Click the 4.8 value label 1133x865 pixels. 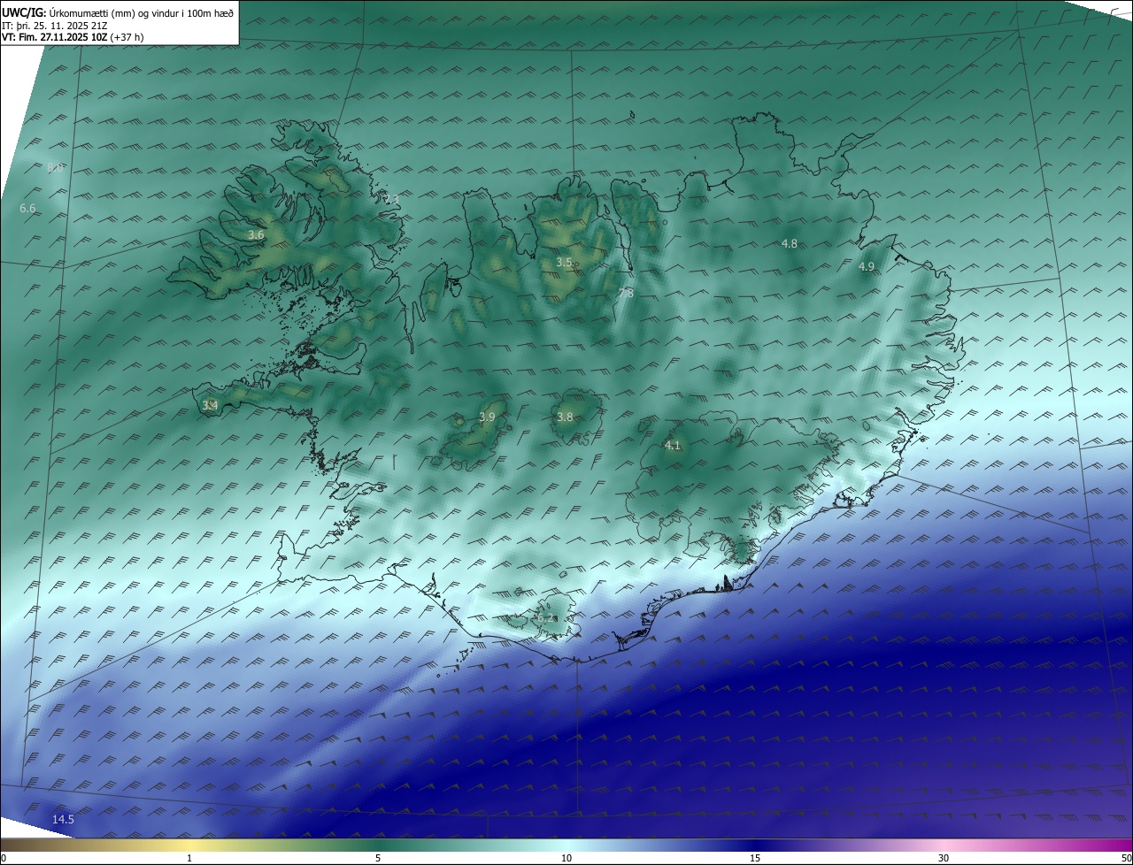[x=790, y=243]
